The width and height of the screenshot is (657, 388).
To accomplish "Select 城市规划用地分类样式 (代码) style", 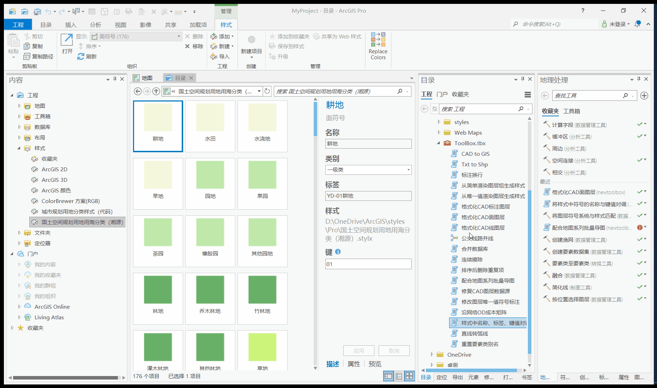I will [77, 211].
